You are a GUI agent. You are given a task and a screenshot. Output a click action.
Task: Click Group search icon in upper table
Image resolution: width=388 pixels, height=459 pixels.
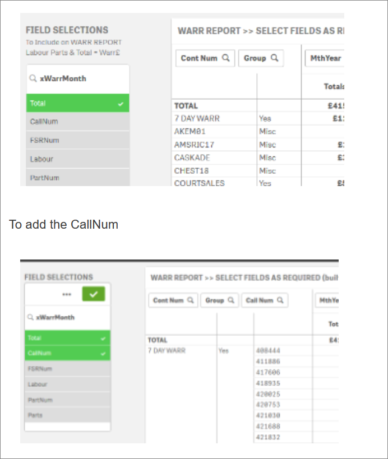275,58
